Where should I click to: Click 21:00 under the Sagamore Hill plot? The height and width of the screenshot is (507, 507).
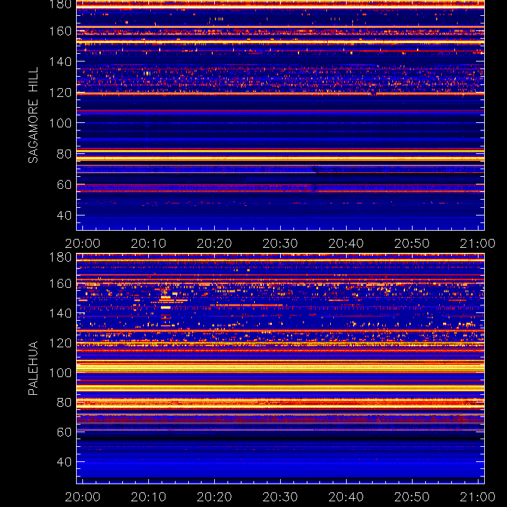[478, 243]
